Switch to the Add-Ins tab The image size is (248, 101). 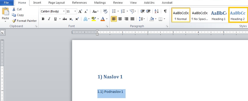pos(149,3)
